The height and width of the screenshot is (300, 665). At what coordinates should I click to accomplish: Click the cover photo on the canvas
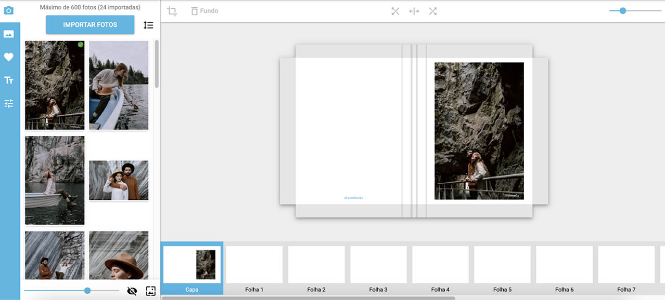479,131
